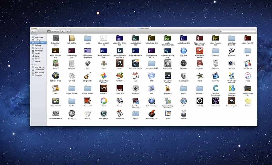
Task: Click the forward navigation button
Action: pyautogui.click(x=36, y=31)
